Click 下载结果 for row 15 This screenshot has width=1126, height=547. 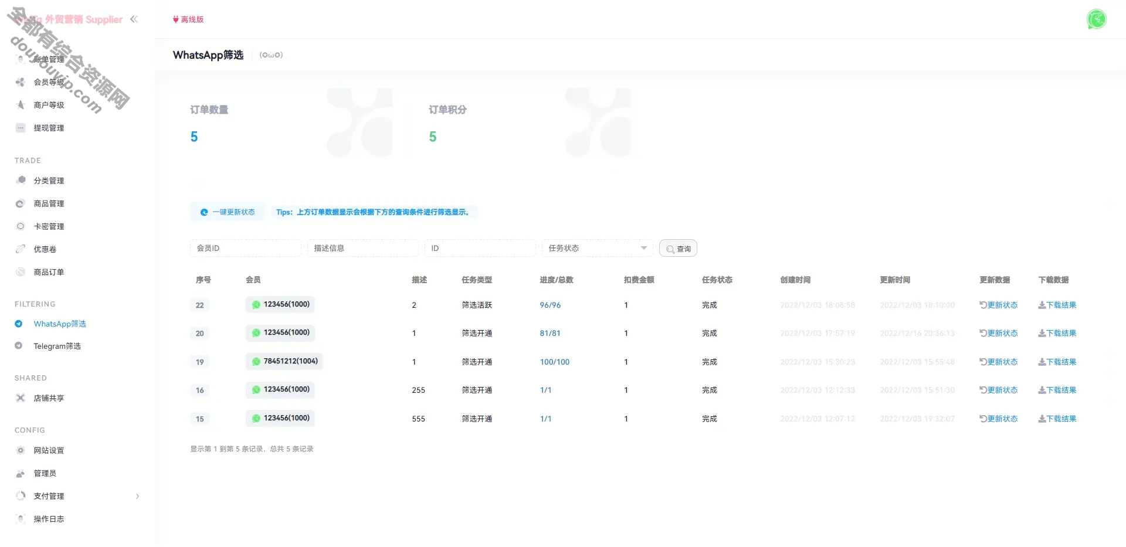[1057, 419]
